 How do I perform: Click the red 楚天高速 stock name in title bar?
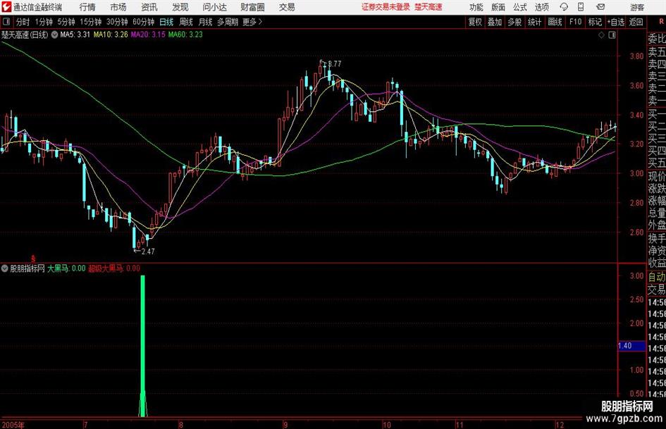pyautogui.click(x=428, y=7)
